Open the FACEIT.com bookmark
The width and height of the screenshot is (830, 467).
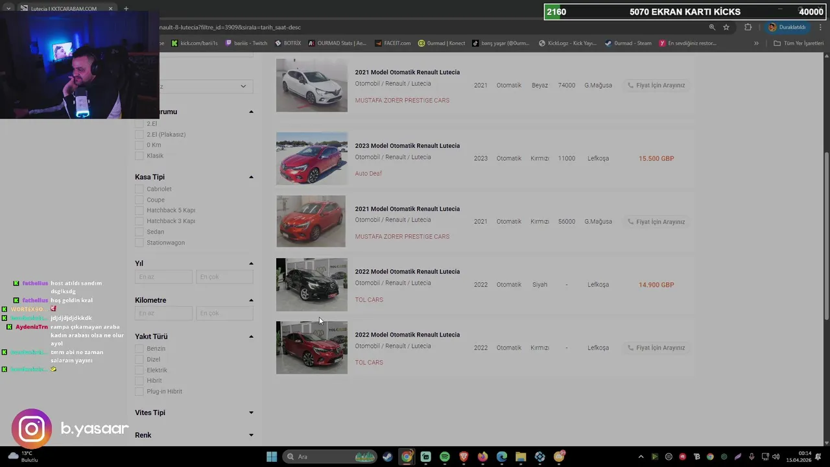[393, 43]
